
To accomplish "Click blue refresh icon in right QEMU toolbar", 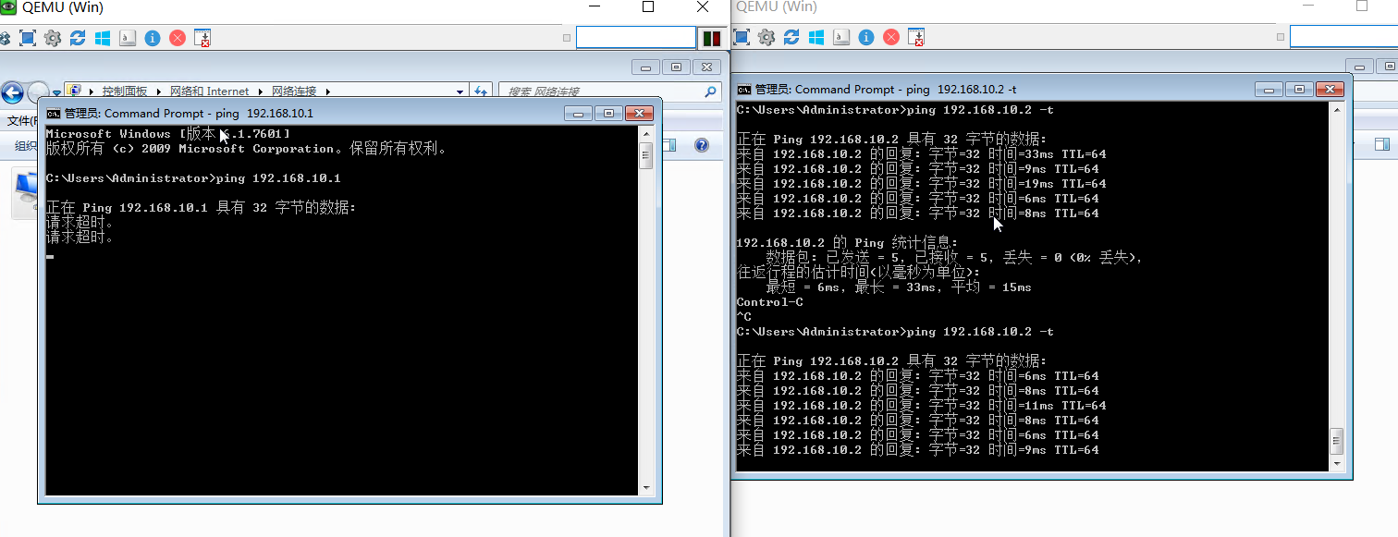I will (x=791, y=38).
